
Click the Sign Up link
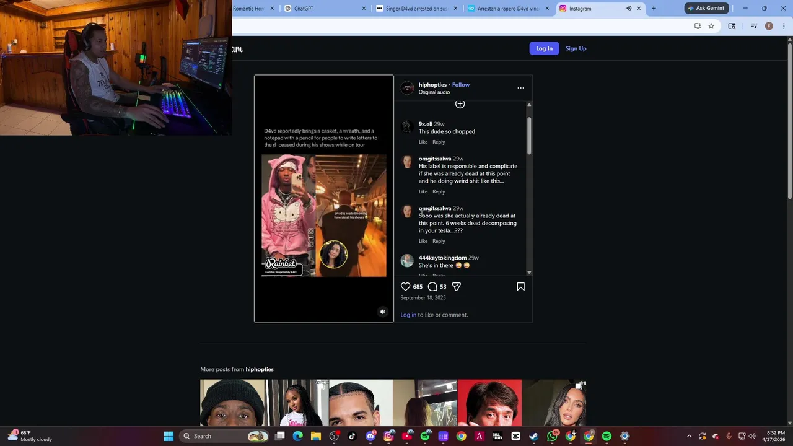point(576,48)
